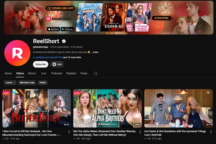Click the verified badge next to ReelShort
The height and width of the screenshot is (144, 216).
[64, 41]
